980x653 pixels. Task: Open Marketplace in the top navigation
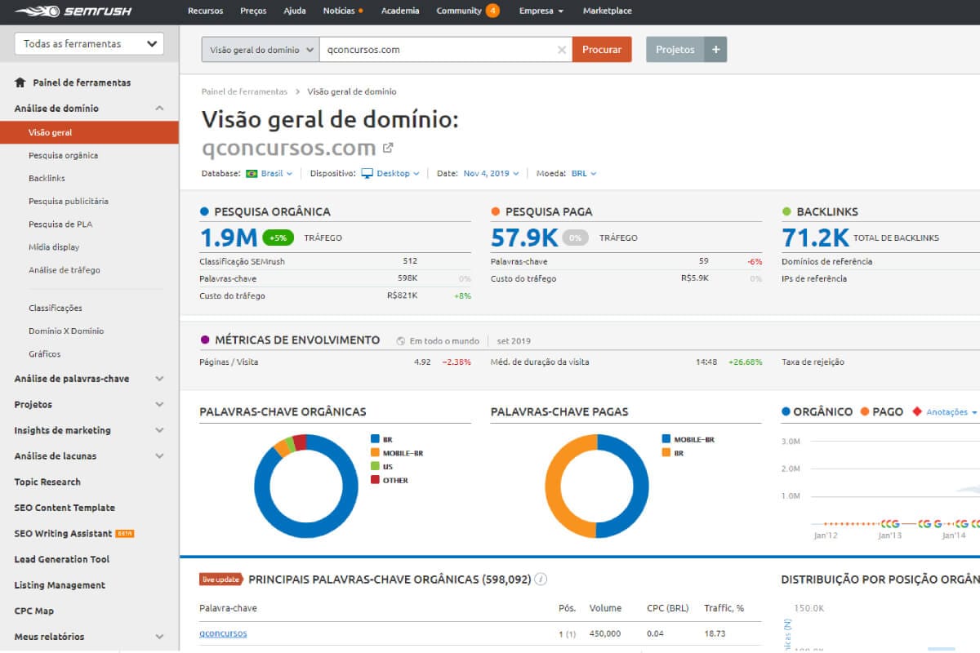607,11
